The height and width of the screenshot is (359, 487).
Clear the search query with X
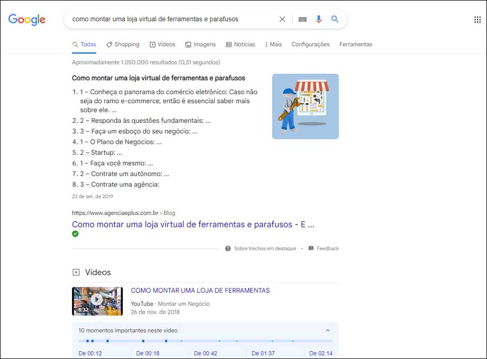click(x=282, y=19)
